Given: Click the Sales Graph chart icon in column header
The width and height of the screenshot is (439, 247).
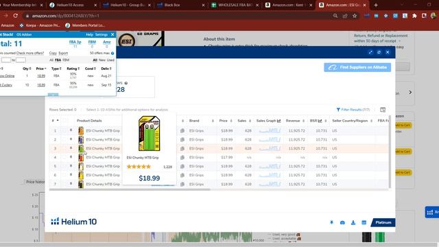Looking at the screenshot, I should pos(279,121).
